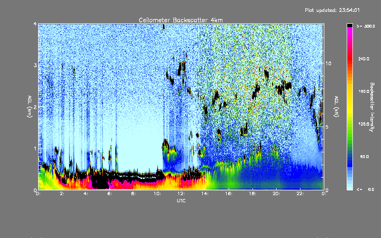The image size is (381, 238).
Task: Select the 'UTC' time axis label
Action: 181,200
